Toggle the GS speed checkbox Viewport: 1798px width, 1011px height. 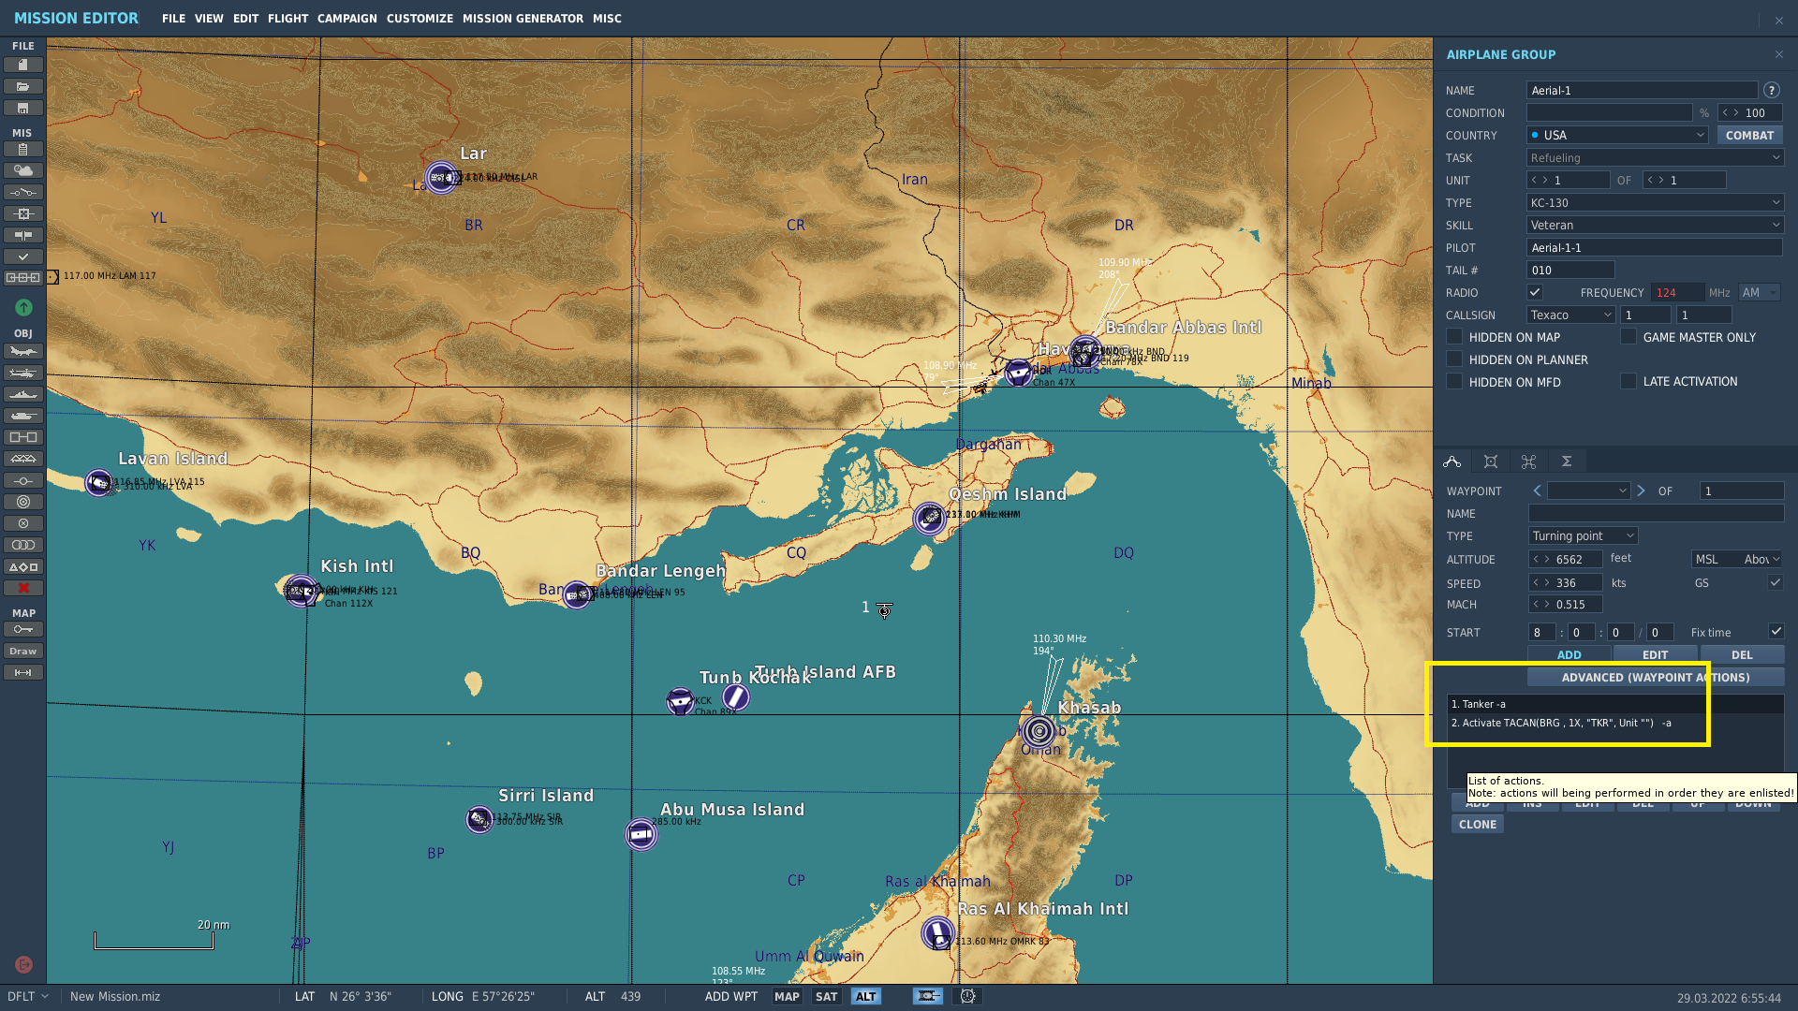(x=1775, y=582)
